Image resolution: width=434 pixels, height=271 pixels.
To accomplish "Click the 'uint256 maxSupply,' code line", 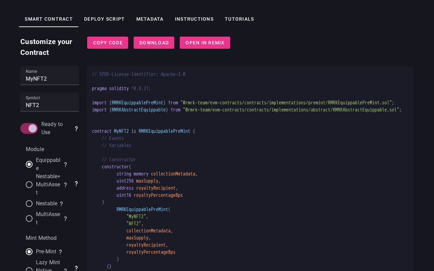I will click(139, 181).
